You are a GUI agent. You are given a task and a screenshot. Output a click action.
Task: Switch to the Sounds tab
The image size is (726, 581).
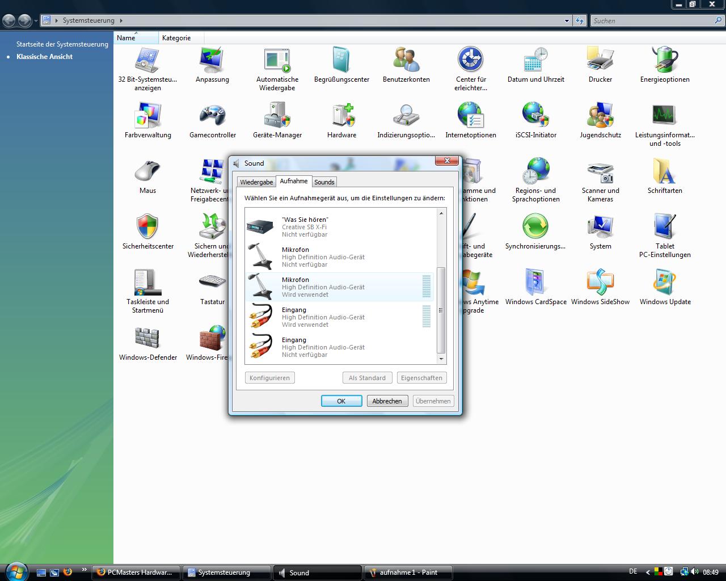(324, 182)
